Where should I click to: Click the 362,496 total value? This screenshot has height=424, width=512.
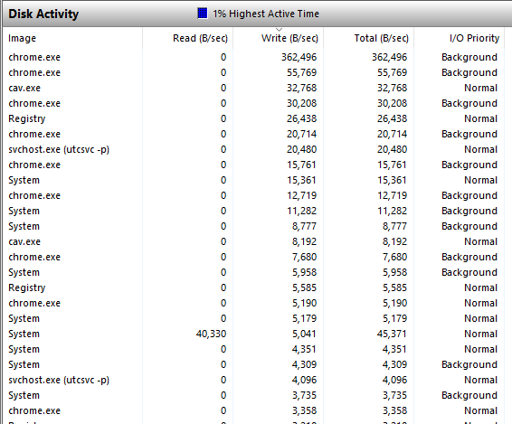389,57
